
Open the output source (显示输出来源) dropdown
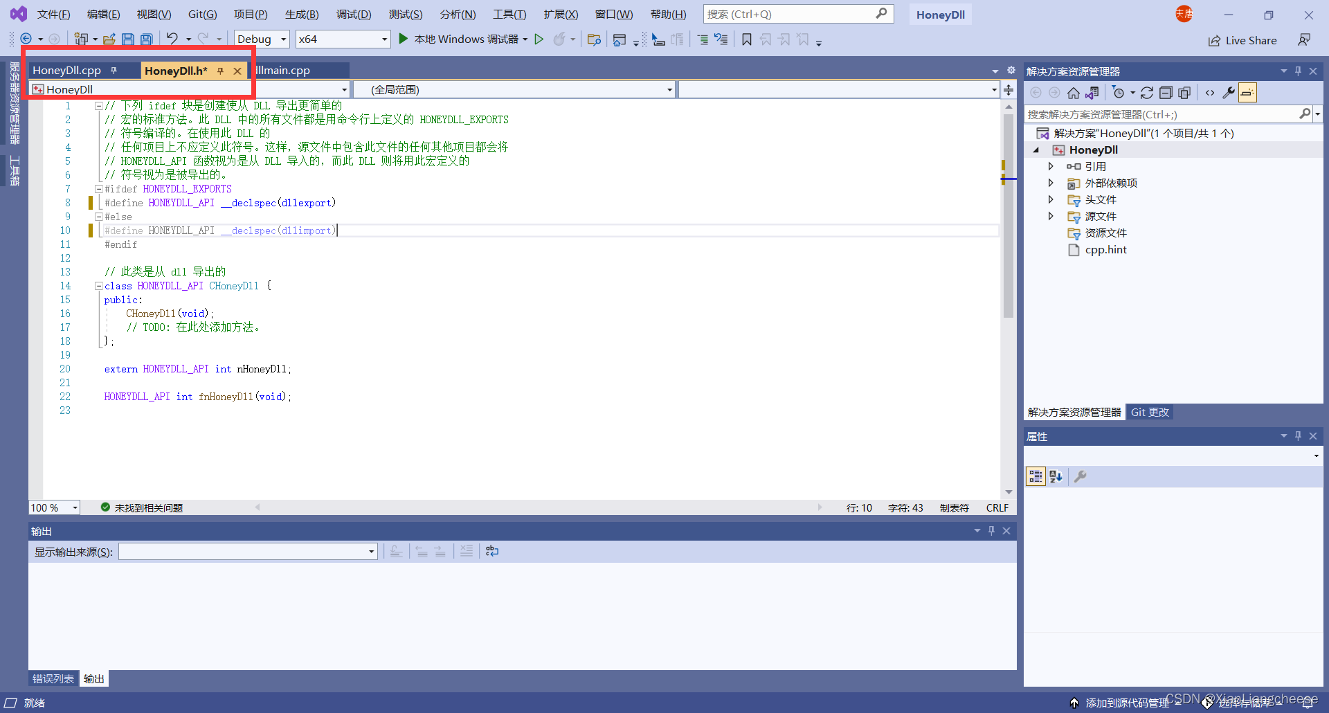point(248,552)
